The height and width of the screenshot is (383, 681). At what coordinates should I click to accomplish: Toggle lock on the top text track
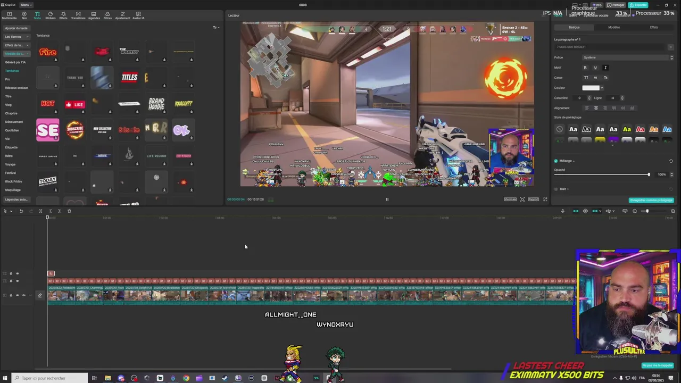(11, 274)
